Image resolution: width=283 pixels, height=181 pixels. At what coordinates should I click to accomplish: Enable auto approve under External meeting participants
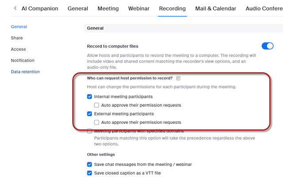97,123
